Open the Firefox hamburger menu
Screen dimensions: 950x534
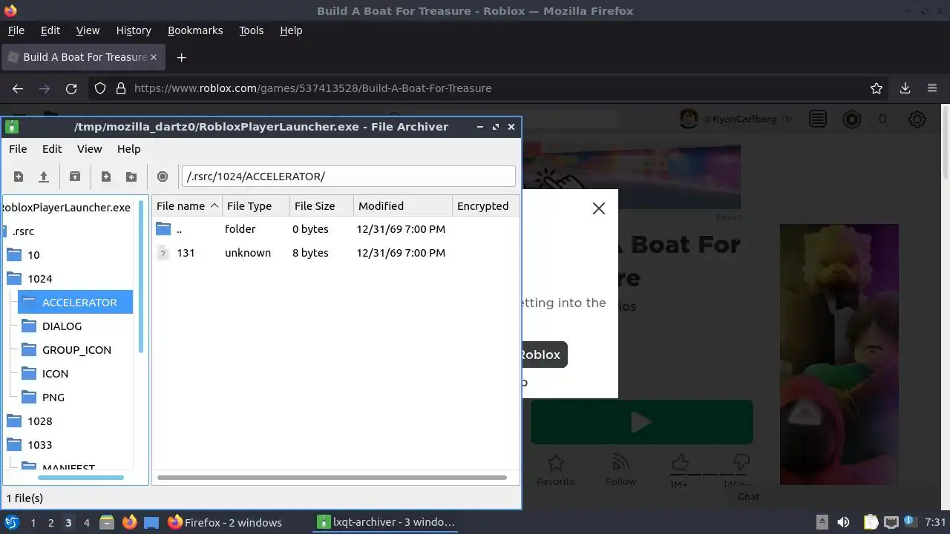(x=932, y=88)
